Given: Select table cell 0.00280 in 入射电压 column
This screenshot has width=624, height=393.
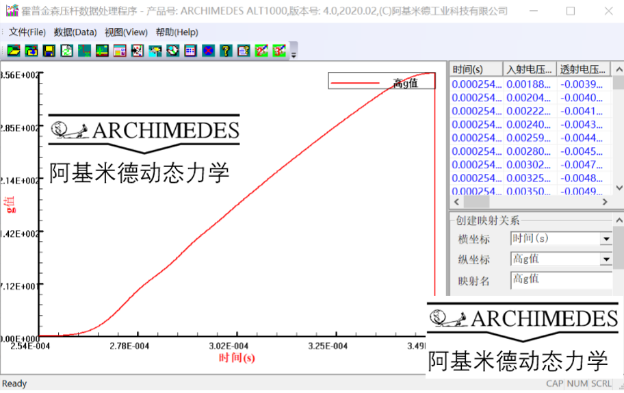Looking at the screenshot, I should pos(528,151).
